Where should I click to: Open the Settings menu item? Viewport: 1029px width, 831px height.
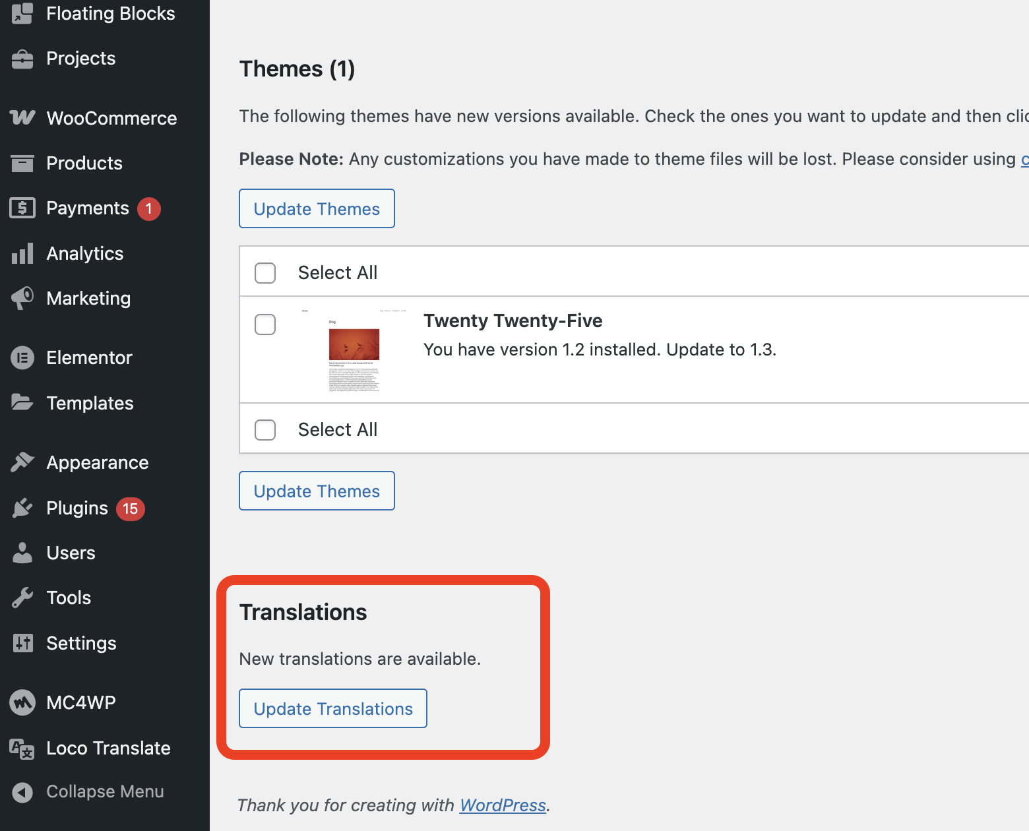click(81, 643)
